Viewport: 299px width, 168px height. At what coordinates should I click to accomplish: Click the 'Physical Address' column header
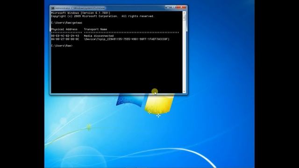[64, 29]
